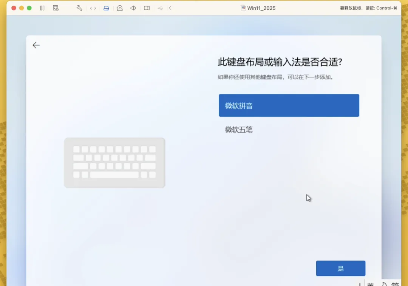The width and height of the screenshot is (408, 286).
Task: Click the 如果你还使用其他键盘布局 subtitle
Action: tap(275, 77)
